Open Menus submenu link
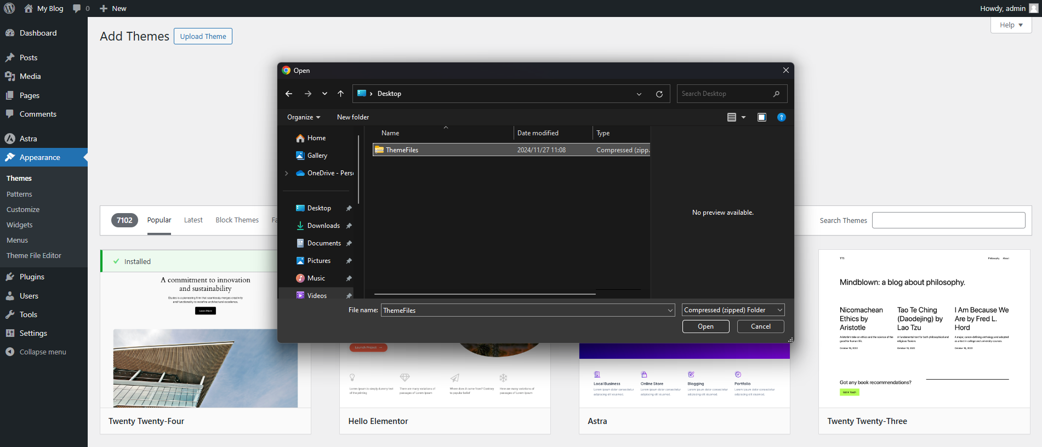 (17, 240)
